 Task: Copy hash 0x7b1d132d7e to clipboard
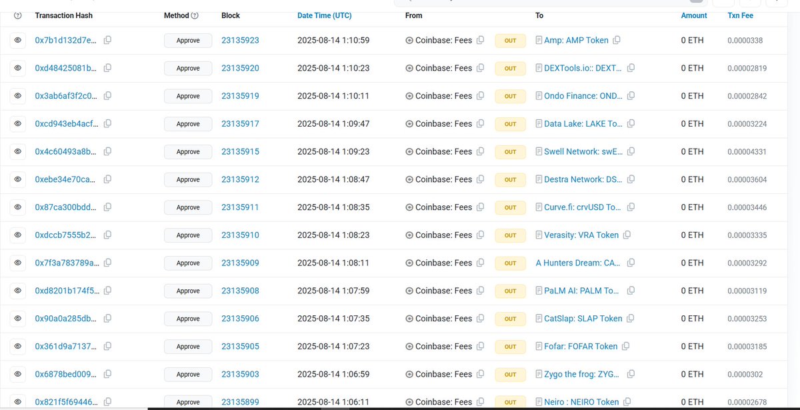[107, 40]
